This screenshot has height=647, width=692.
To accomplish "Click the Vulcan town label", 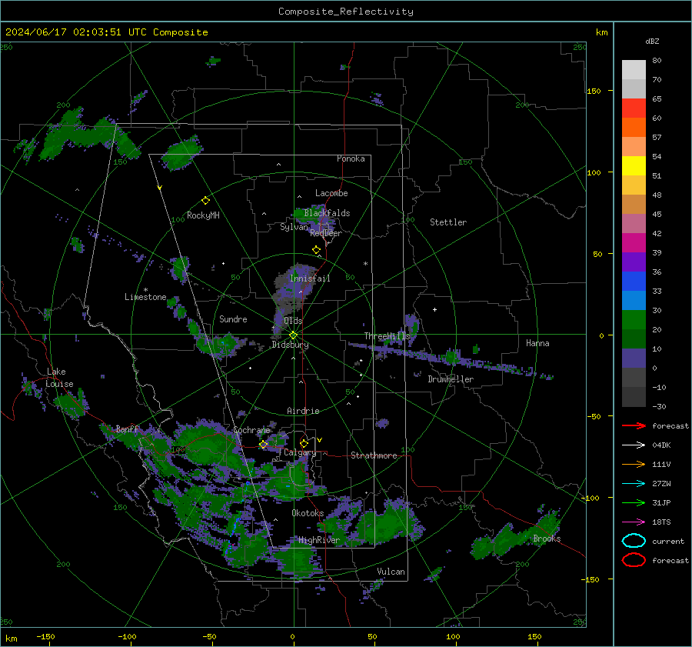I will tap(391, 572).
